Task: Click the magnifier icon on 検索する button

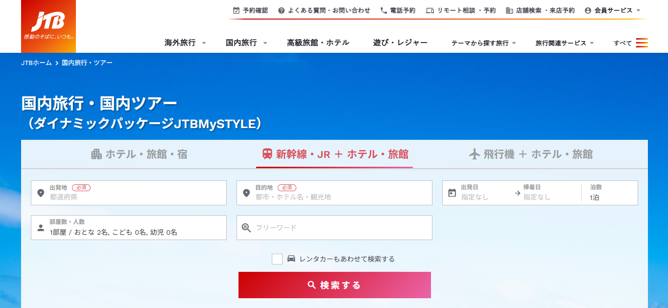Action: click(311, 285)
